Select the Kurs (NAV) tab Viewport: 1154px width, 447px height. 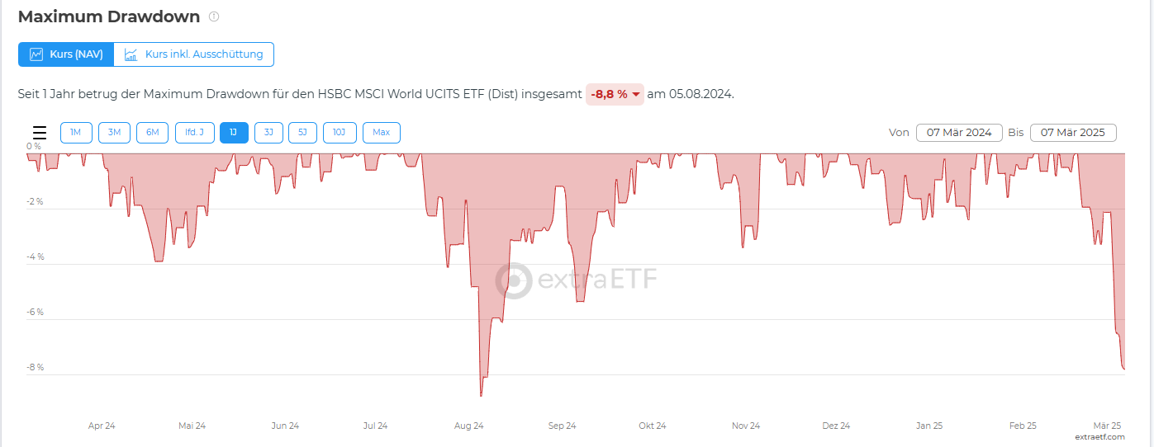pos(66,54)
